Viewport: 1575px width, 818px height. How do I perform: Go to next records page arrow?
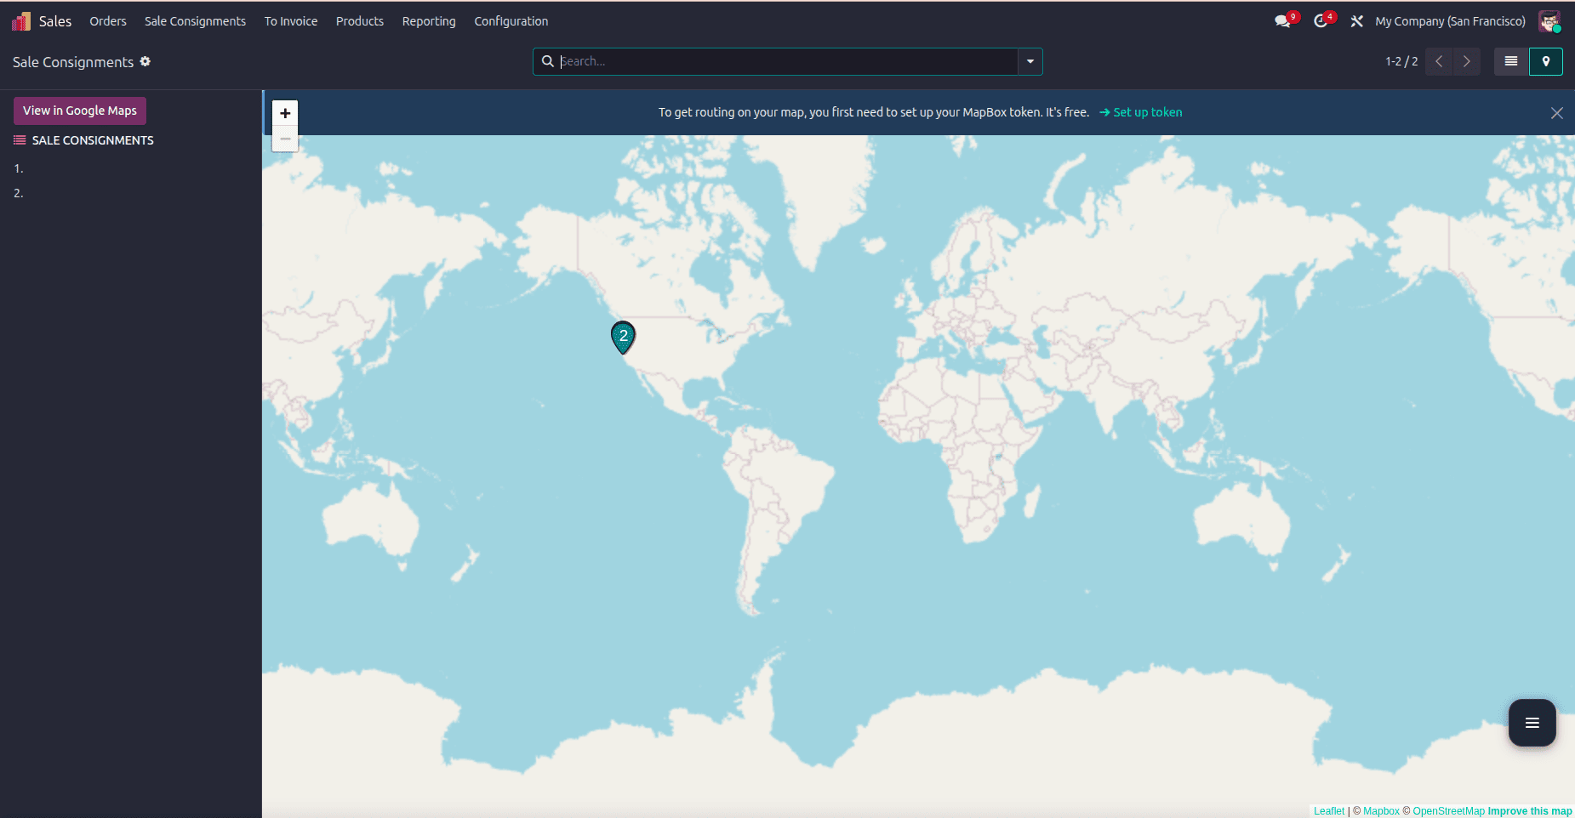tap(1466, 61)
